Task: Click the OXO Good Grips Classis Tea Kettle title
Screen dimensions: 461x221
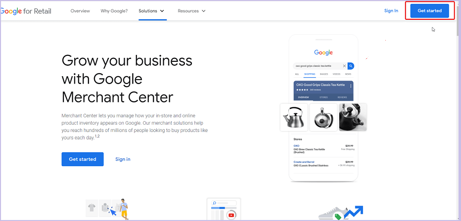Action: click(x=321, y=85)
